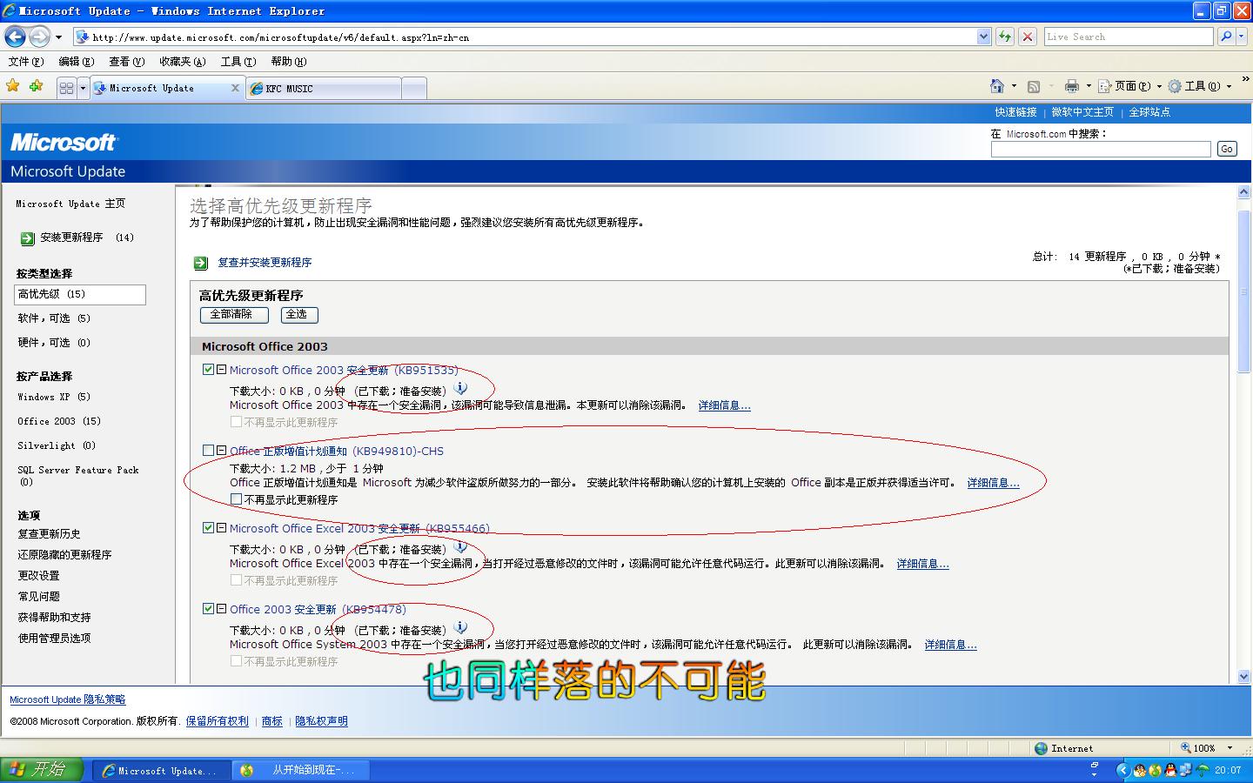Uncheck the KB951535 Office 2003 security update

pos(209,369)
